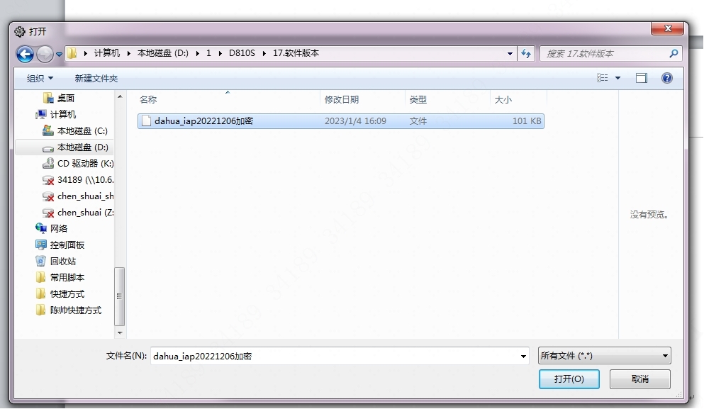
Task: Click the 打开(O) button
Action: click(x=569, y=379)
